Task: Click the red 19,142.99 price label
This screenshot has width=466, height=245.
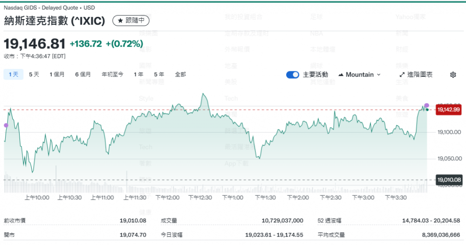Action: coord(448,110)
